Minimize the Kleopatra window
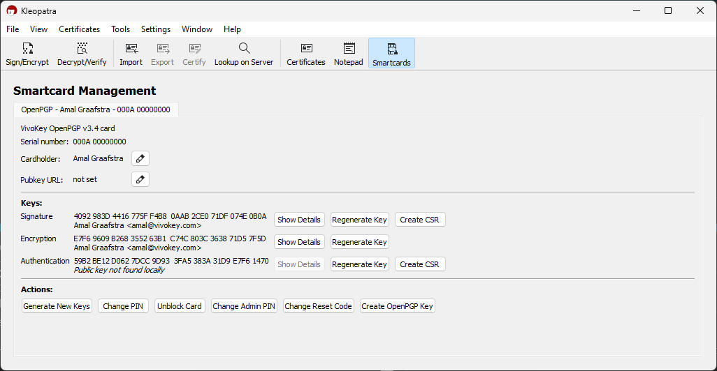717x371 pixels. pos(637,10)
